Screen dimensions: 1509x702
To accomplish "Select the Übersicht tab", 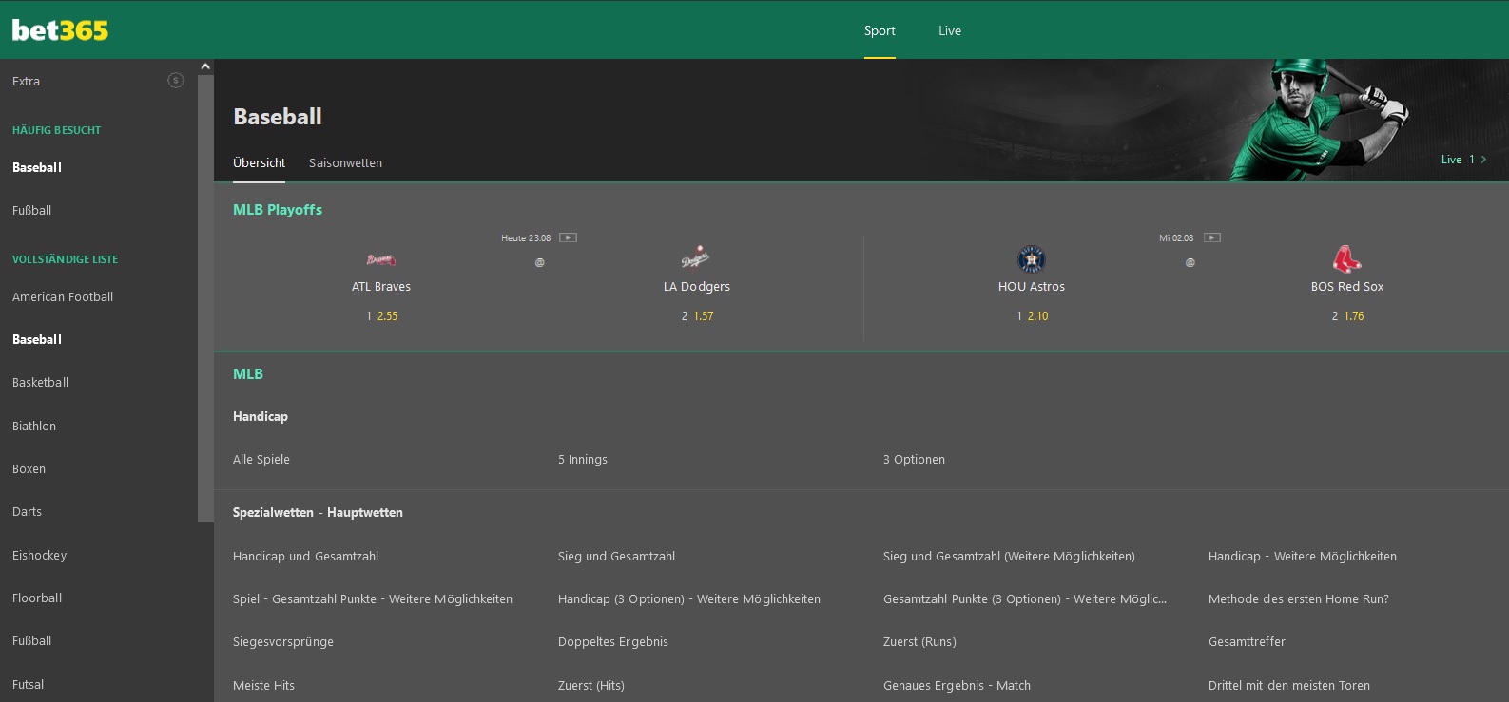I will pyautogui.click(x=259, y=163).
